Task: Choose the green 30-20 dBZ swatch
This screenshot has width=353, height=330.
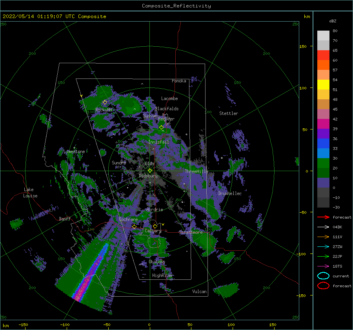Action: tap(323, 163)
